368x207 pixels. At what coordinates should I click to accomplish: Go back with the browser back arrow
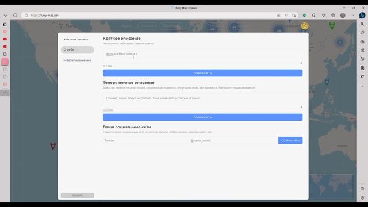click(6, 16)
